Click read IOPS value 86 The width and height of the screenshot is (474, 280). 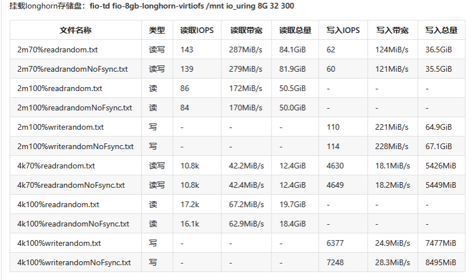185,88
